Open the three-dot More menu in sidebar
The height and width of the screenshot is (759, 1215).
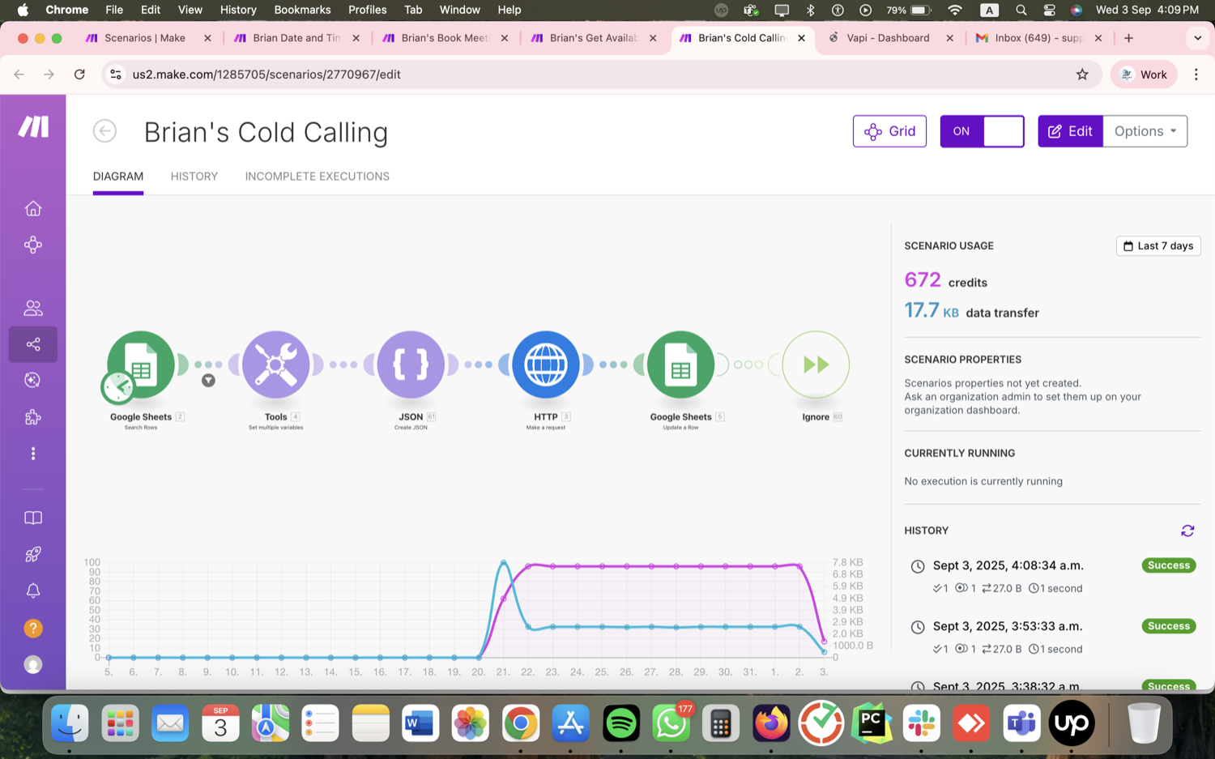pos(33,454)
